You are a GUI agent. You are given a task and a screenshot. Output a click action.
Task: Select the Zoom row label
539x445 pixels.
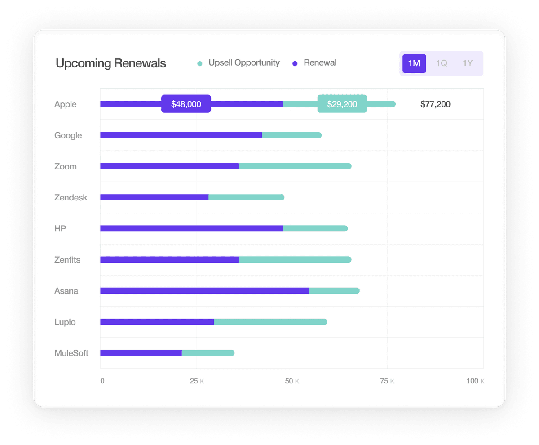[x=66, y=166]
